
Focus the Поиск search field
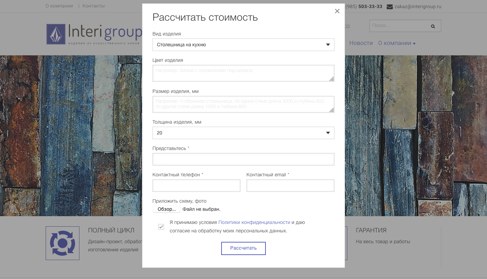[x=399, y=26]
